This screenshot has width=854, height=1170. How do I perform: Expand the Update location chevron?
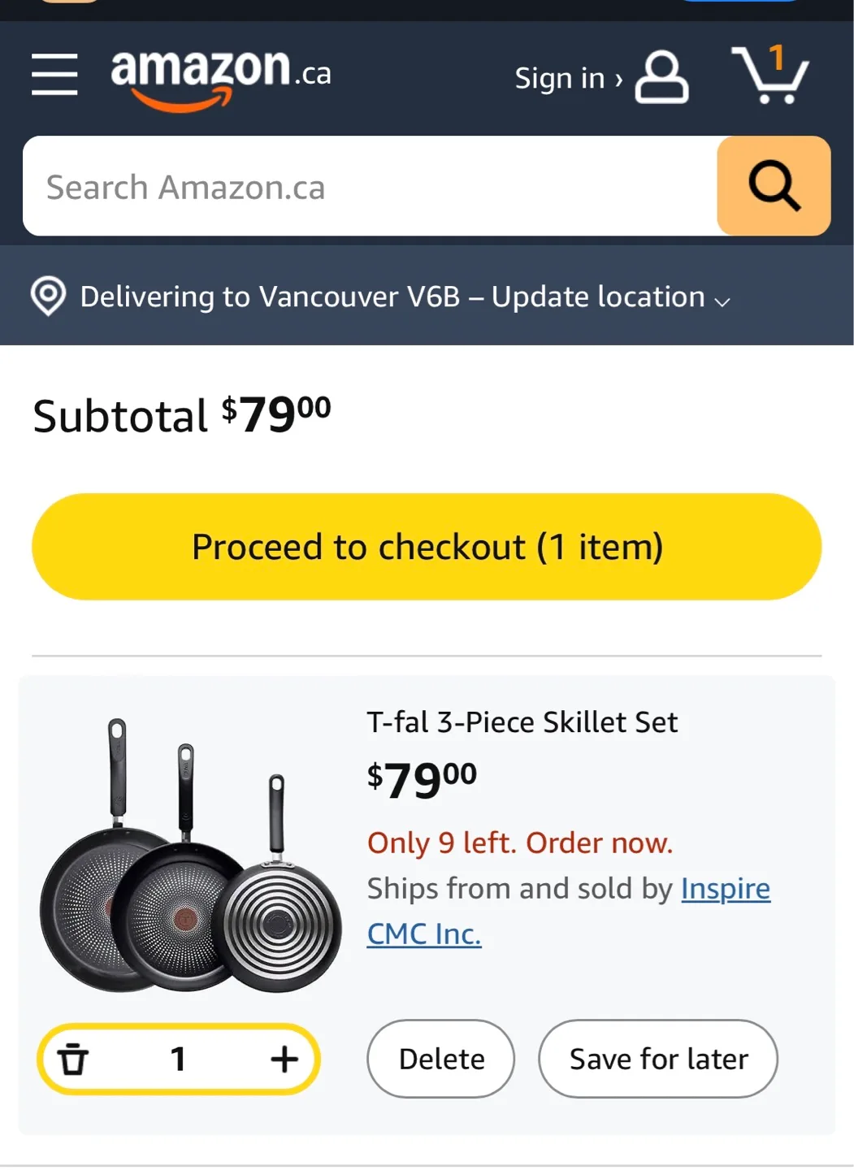click(x=722, y=301)
